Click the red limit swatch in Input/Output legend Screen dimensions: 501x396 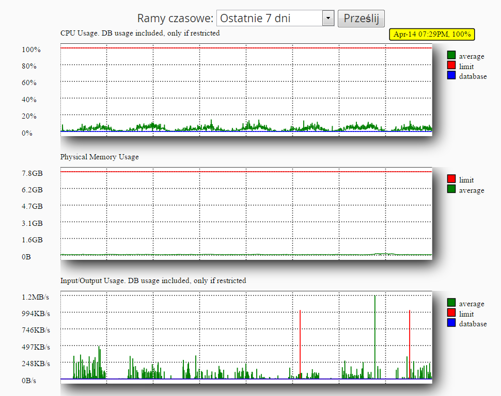click(451, 312)
